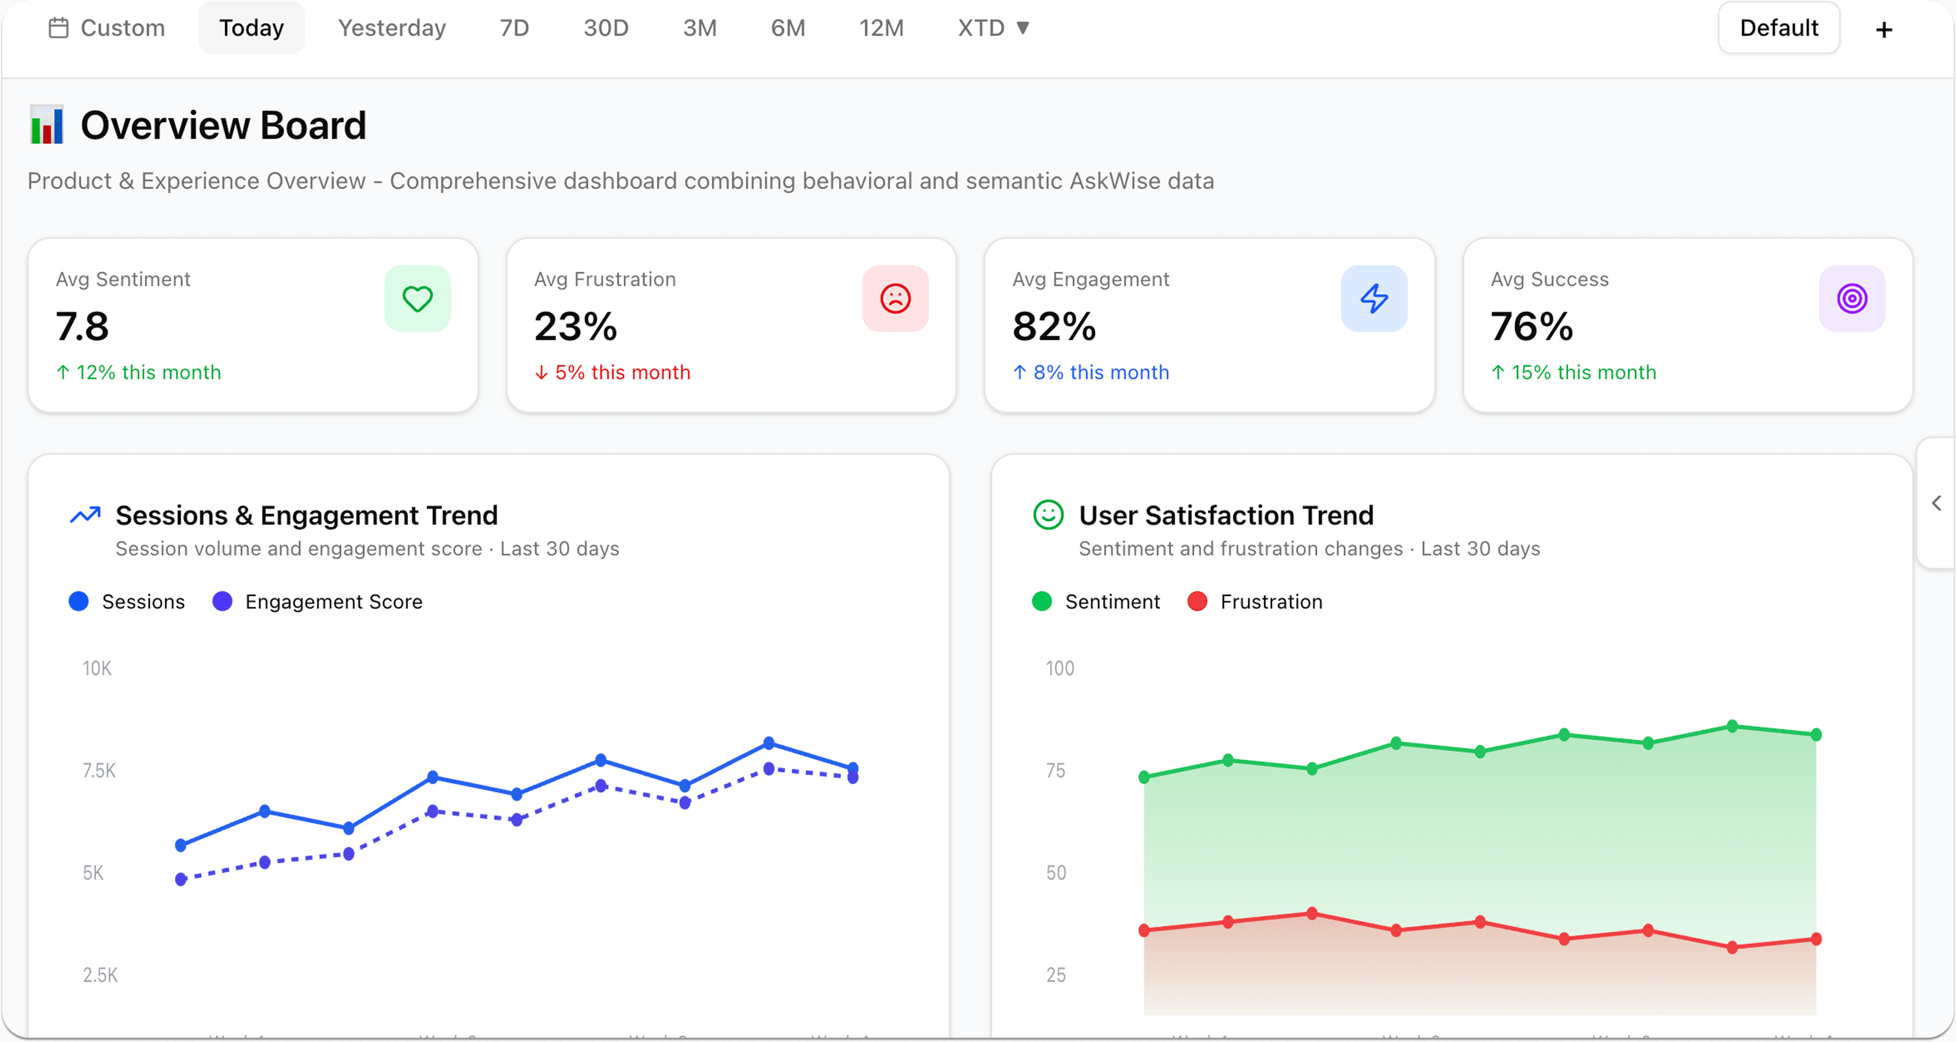Screen dimensions: 1956x1042
Task: Select the Yesterday time range tab
Action: (392, 28)
